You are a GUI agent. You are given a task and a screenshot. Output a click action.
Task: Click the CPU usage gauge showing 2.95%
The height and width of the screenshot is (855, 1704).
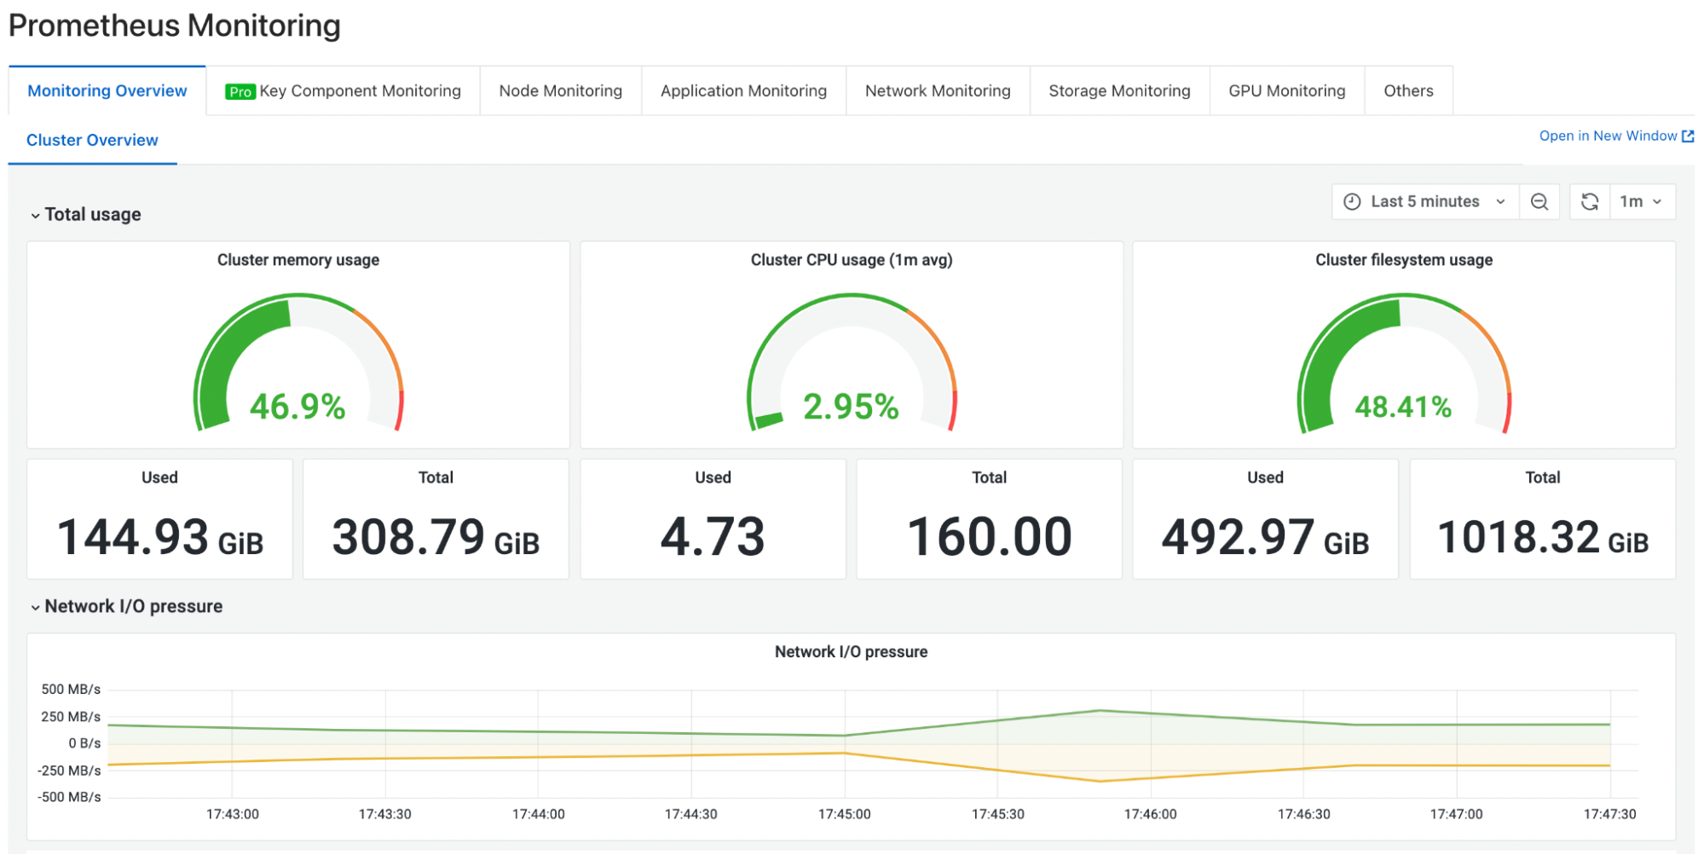click(852, 363)
